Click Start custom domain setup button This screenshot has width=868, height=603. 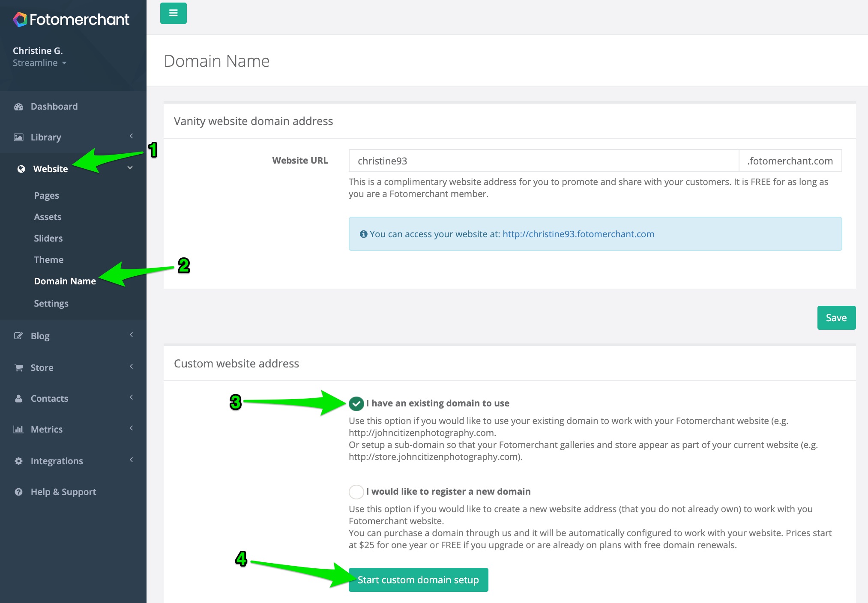(x=418, y=580)
